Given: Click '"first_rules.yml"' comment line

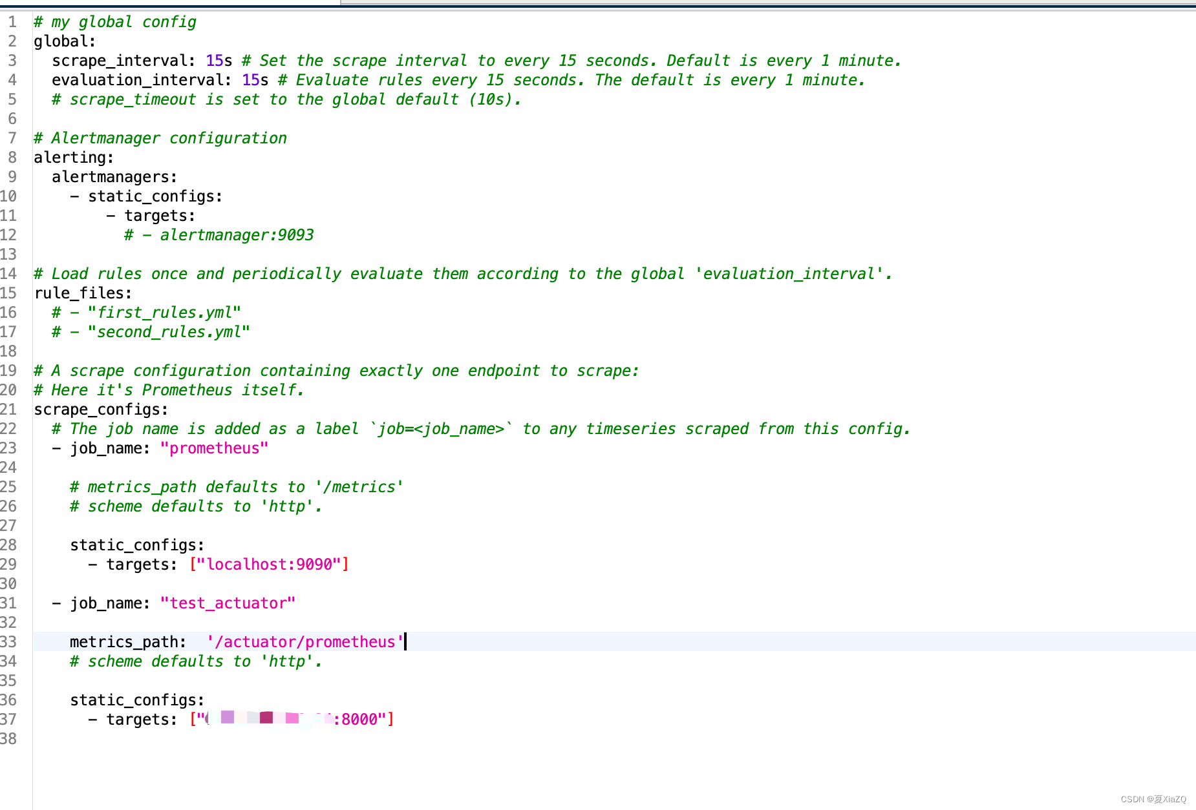Looking at the screenshot, I should click(x=147, y=313).
